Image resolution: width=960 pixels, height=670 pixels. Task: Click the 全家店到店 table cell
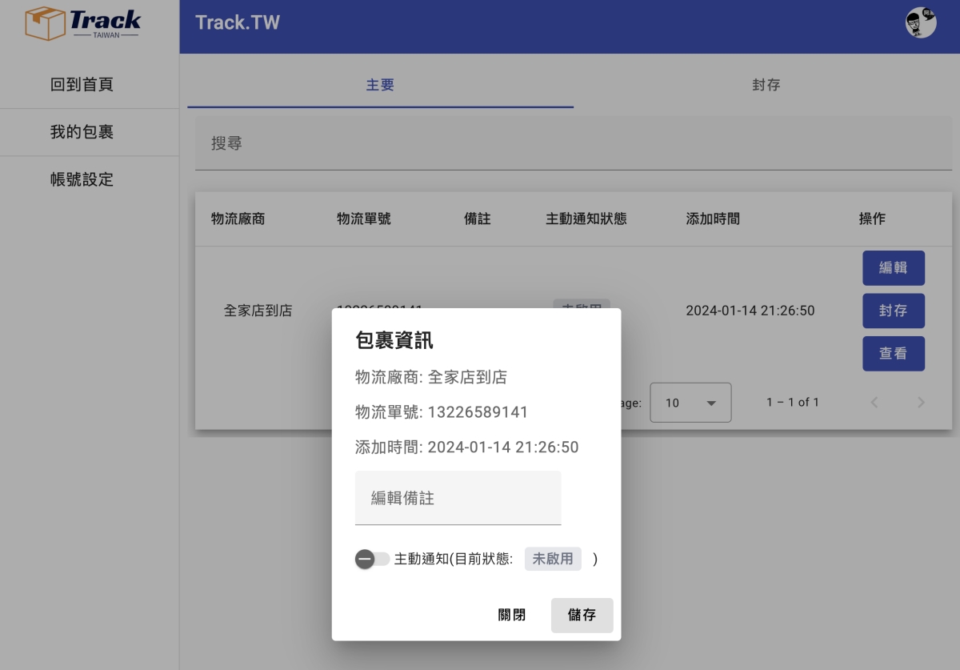(258, 311)
